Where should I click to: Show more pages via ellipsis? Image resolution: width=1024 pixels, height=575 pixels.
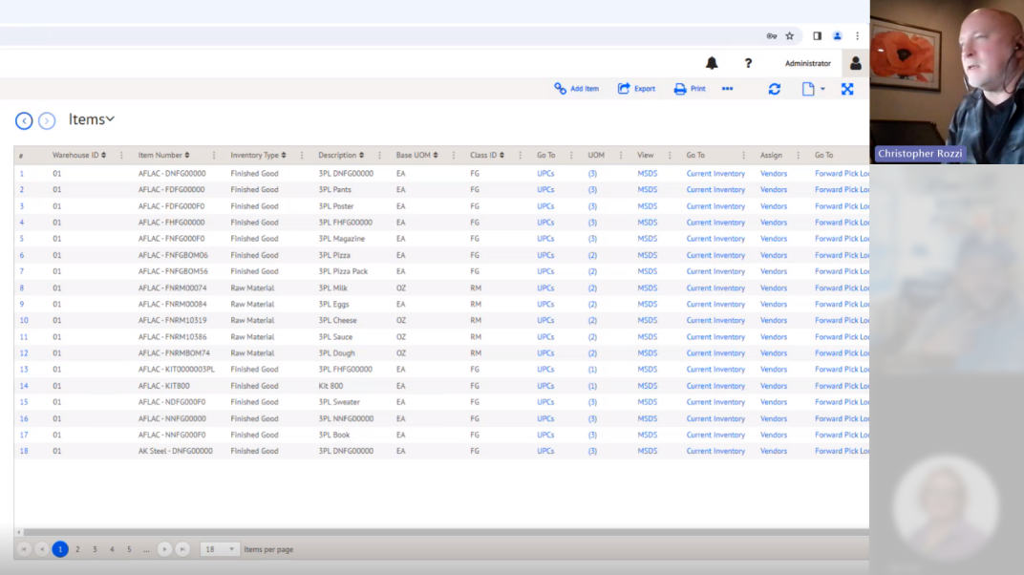pyautogui.click(x=146, y=549)
